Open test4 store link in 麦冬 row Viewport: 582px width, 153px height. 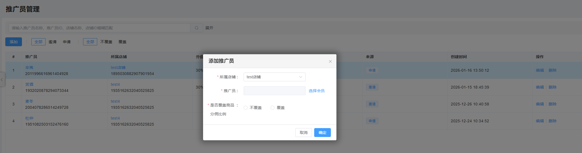coord(115,101)
